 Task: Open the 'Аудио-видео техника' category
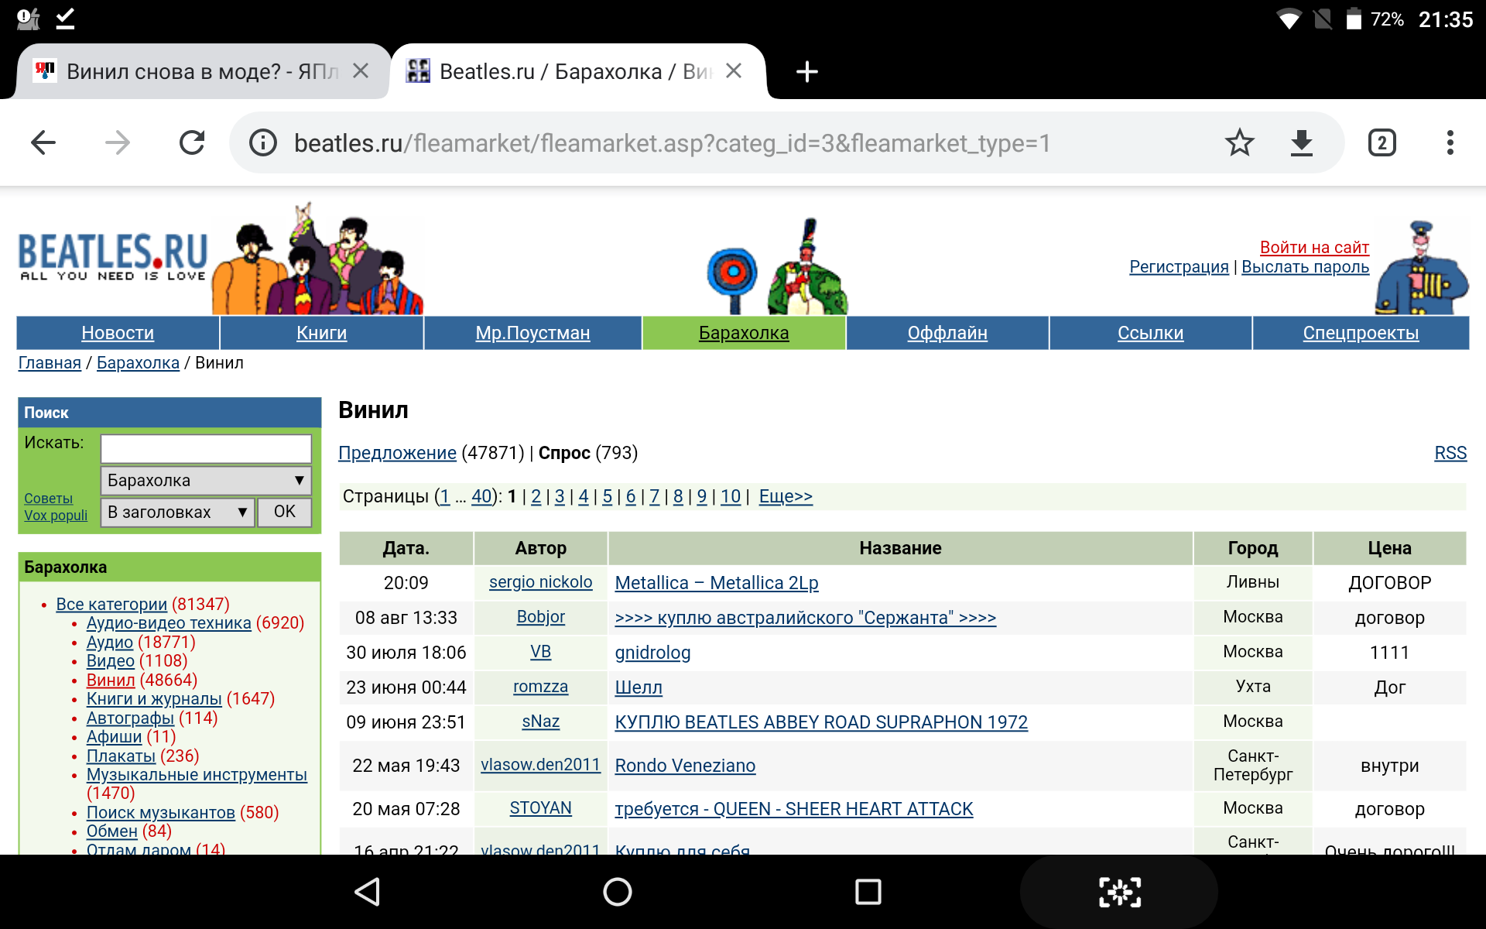tap(169, 622)
